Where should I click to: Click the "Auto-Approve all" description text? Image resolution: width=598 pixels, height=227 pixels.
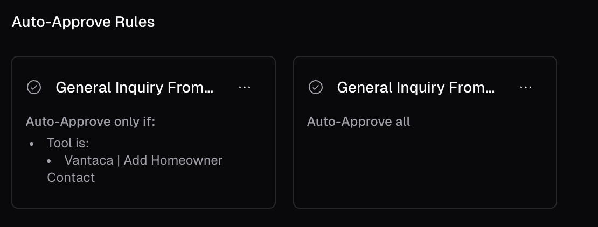(x=358, y=122)
